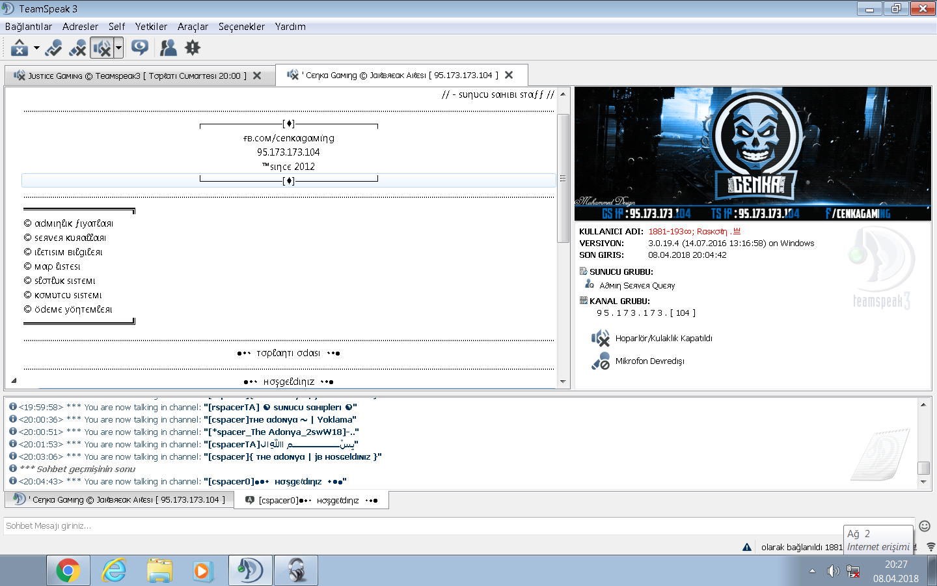Click scroll up arrow of channel tree

[563, 94]
